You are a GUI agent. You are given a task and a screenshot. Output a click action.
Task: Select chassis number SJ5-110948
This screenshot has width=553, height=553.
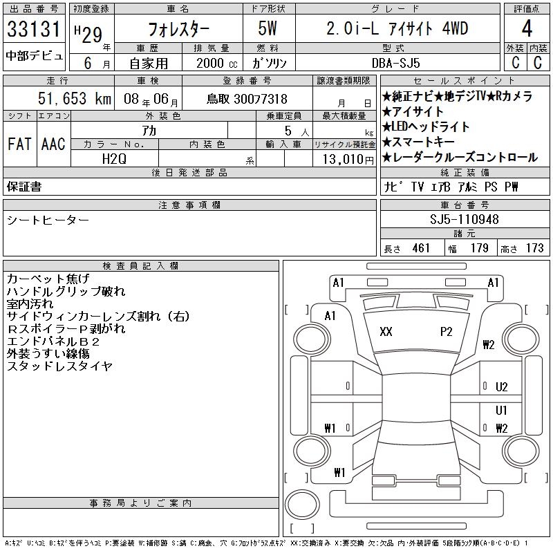(x=464, y=219)
